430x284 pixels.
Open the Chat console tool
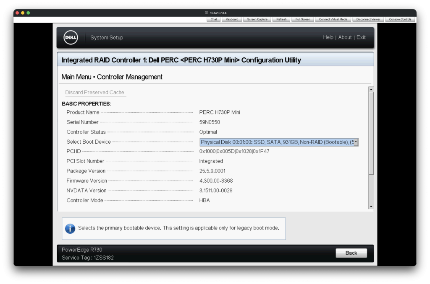pos(213,19)
